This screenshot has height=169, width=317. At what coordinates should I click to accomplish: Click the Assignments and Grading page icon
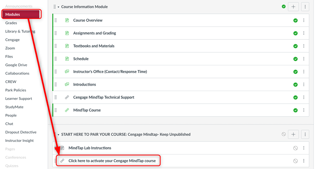click(67, 33)
